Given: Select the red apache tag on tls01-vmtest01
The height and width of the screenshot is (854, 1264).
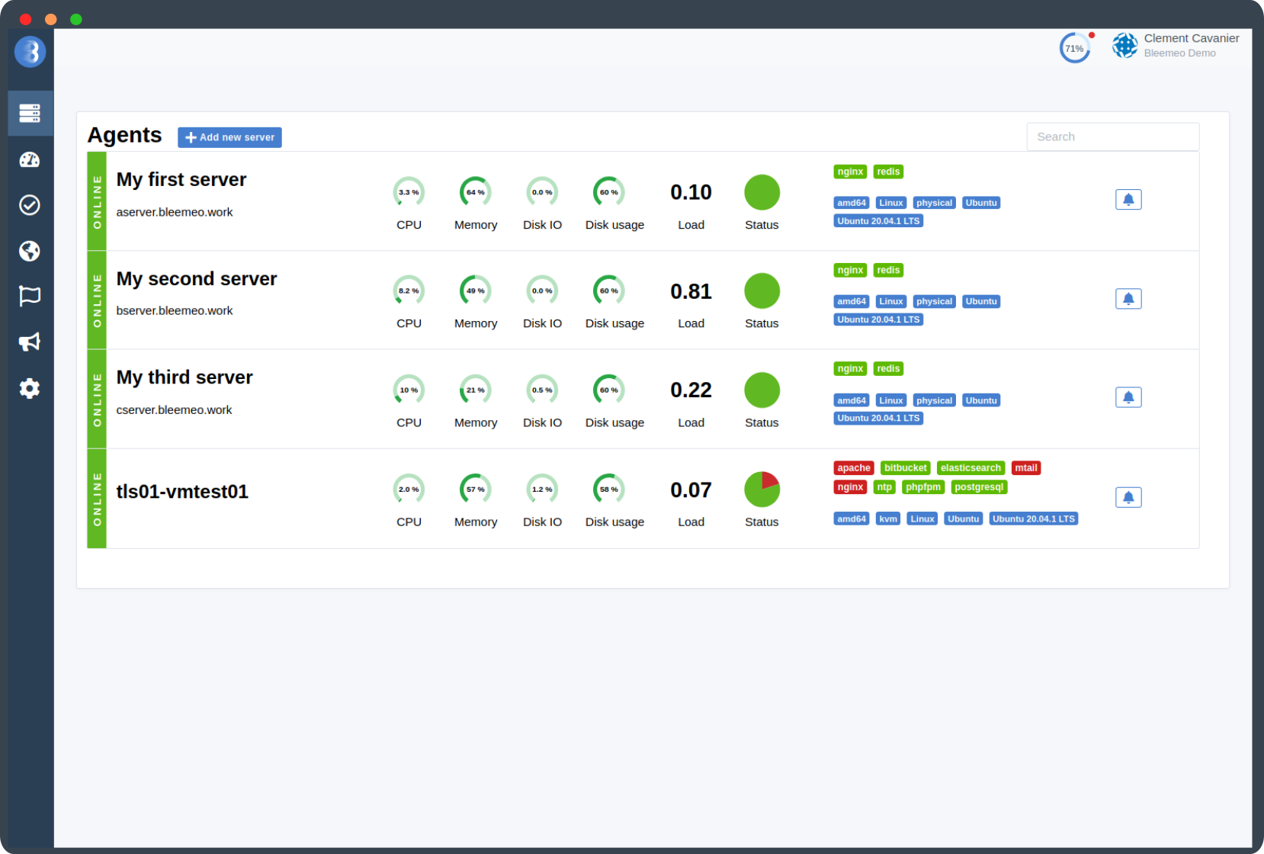Looking at the screenshot, I should click(853, 468).
